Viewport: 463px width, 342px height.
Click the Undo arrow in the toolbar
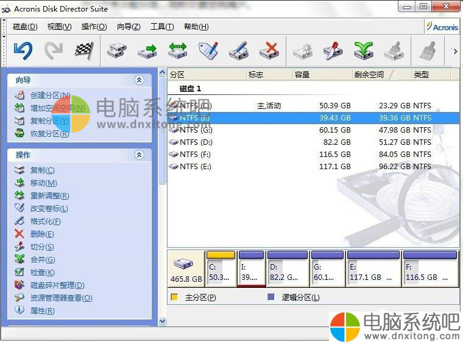(23, 51)
